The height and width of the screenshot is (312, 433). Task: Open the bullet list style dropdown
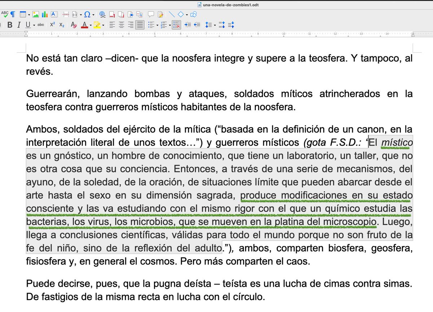(x=157, y=25)
